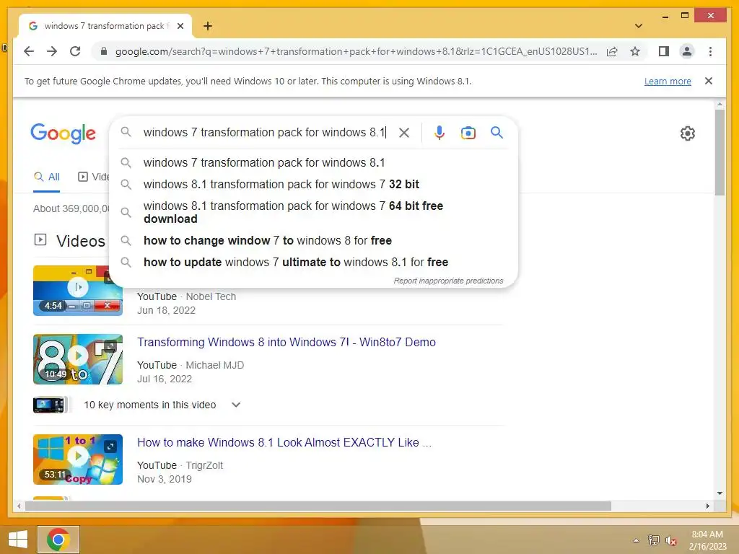Switch to the Videos results tab

click(x=93, y=177)
